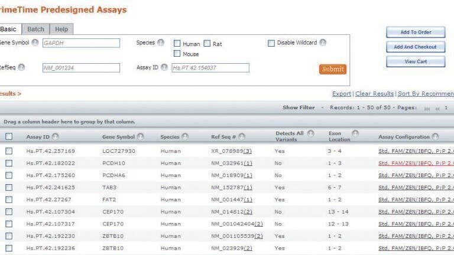The width and height of the screenshot is (454, 255).
Task: Click help icon in Assay ID column header
Action: click(56, 136)
